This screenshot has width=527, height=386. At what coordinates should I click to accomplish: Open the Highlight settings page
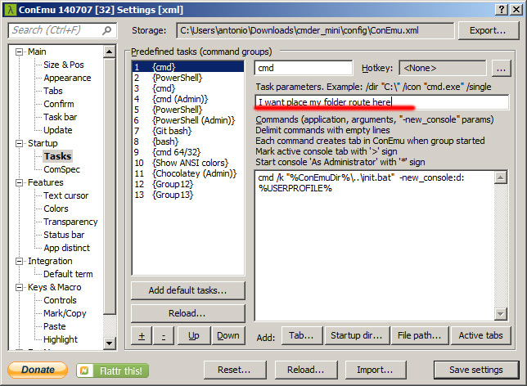[61, 340]
